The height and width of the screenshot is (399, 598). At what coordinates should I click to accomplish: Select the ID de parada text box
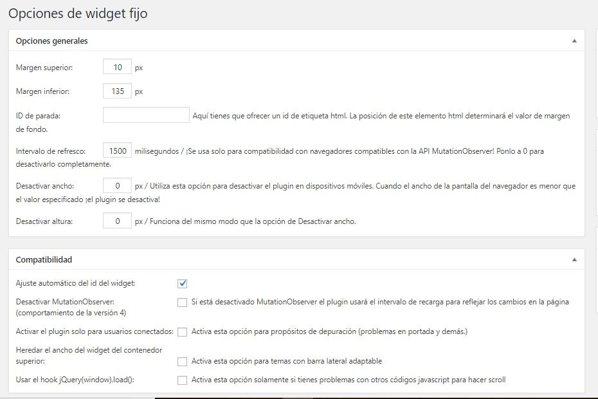(x=146, y=115)
